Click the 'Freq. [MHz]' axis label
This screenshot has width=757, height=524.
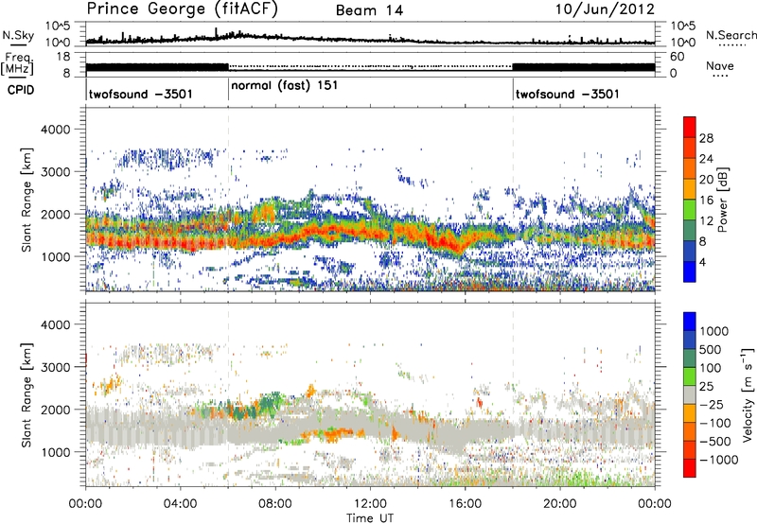coord(18,64)
